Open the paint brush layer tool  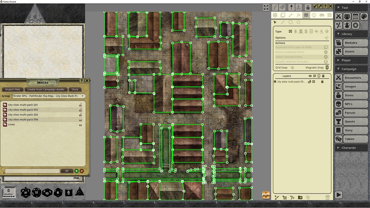(291, 15)
